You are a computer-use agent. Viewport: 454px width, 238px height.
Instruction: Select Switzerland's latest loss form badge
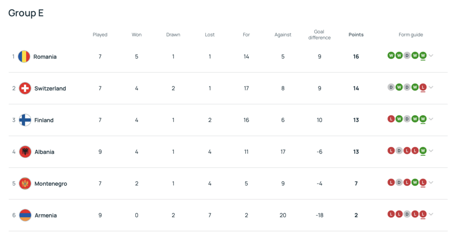(x=423, y=87)
